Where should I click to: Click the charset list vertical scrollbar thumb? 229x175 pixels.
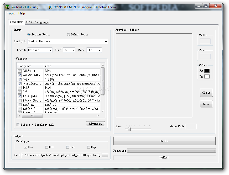103,81
